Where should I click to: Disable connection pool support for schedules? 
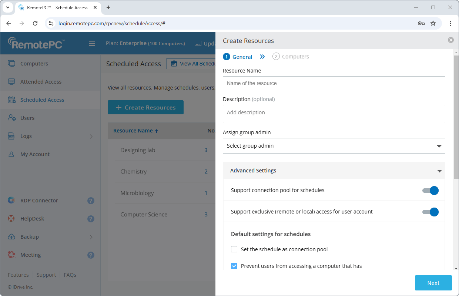point(430,191)
